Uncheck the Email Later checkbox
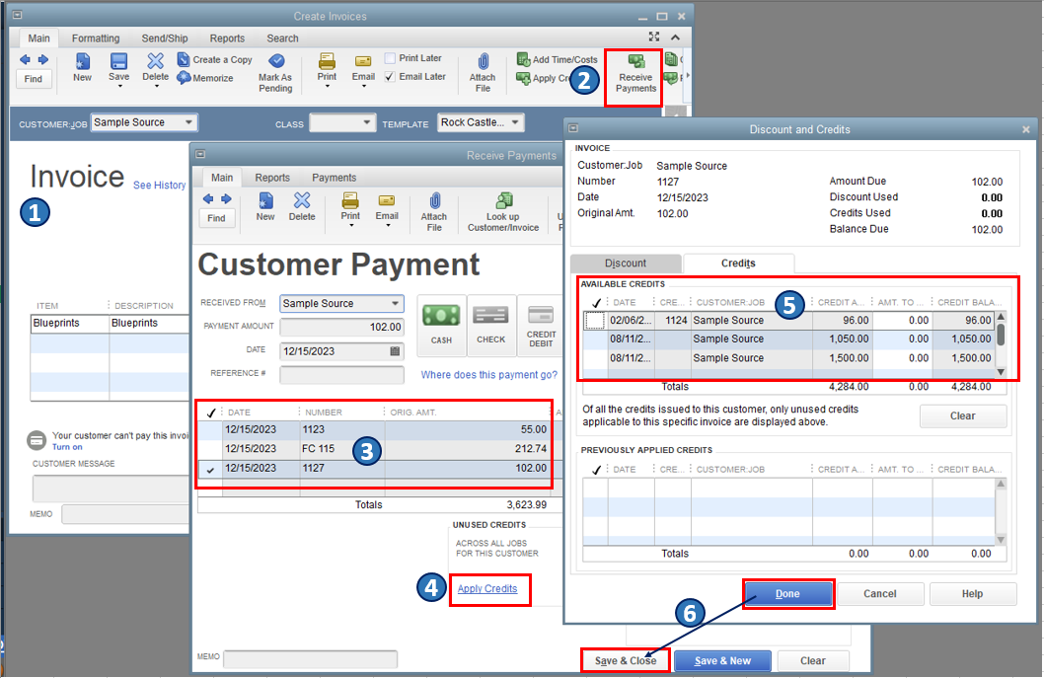Image resolution: width=1044 pixels, height=678 pixels. pyautogui.click(x=390, y=76)
